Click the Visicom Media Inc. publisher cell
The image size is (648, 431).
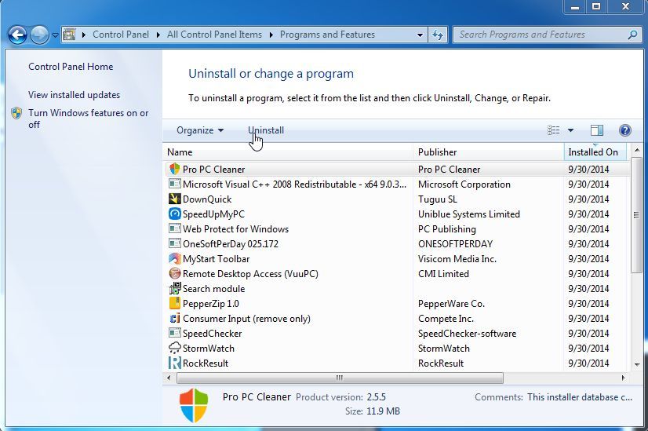click(x=457, y=259)
